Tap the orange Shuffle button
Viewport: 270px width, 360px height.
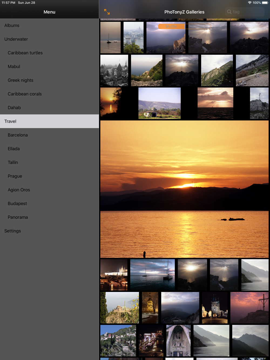pos(171,26)
